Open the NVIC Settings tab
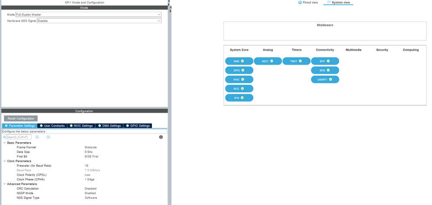Screen dimensions: 432x205 coord(81,126)
